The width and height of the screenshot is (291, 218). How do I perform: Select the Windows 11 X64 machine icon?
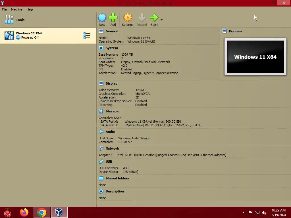coord(9,36)
